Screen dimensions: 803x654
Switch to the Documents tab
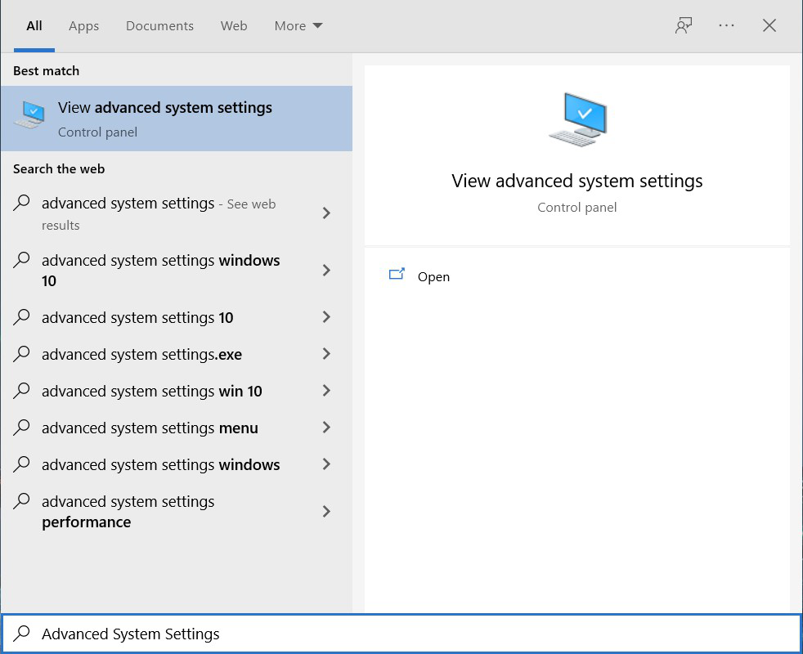(159, 26)
